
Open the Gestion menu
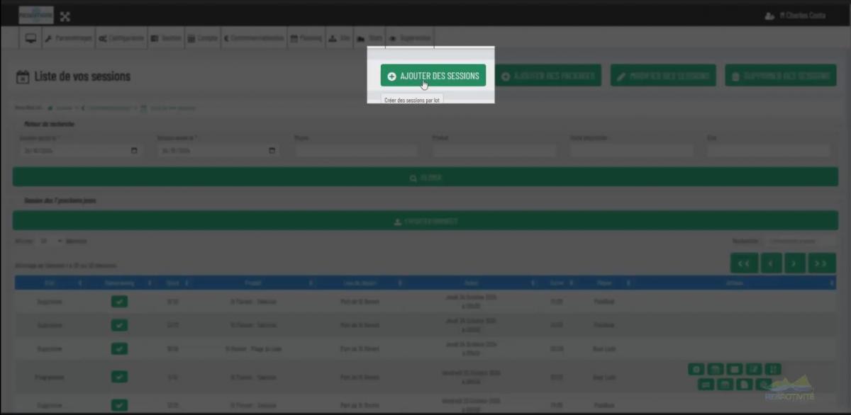[x=167, y=38]
